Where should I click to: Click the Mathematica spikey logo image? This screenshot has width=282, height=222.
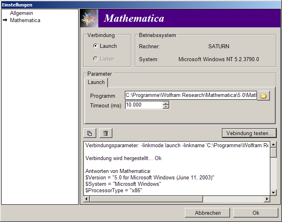[89, 18]
